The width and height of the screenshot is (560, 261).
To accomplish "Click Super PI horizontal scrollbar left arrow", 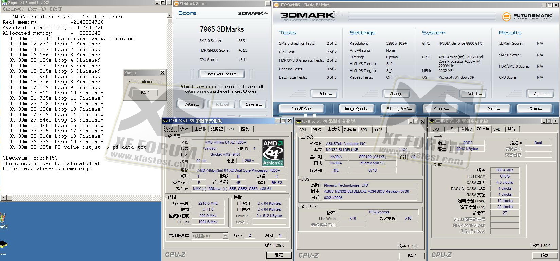I will [4, 198].
